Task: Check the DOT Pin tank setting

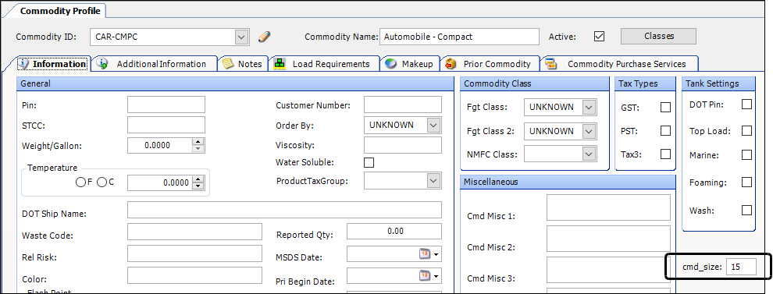Action: click(747, 104)
